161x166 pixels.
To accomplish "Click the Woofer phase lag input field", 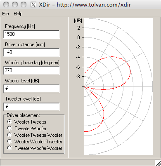I will 32,70.
